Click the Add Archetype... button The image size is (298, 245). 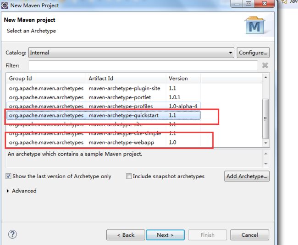click(247, 176)
